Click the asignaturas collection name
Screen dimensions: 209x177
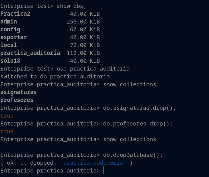[18, 92]
